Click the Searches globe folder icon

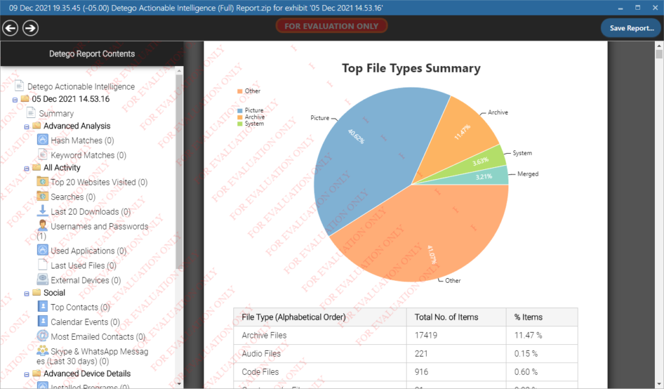(42, 196)
